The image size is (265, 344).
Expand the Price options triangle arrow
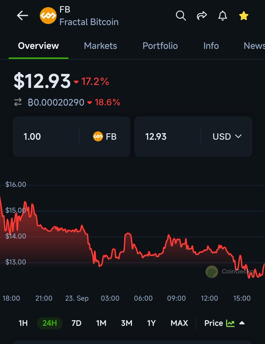pos(242,323)
